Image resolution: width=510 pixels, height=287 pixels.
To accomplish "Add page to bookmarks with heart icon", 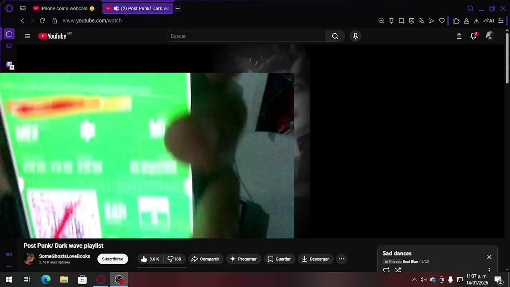I will [442, 21].
